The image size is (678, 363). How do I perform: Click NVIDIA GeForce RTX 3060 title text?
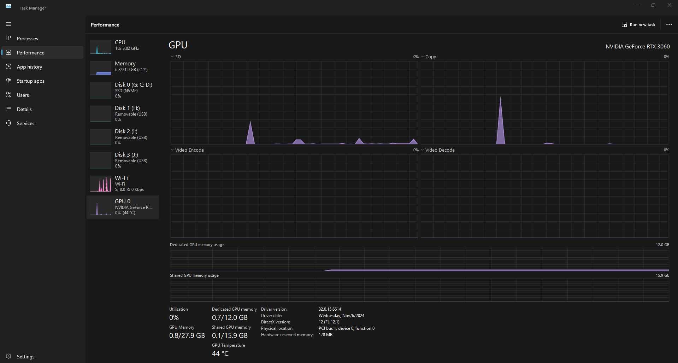(x=637, y=46)
